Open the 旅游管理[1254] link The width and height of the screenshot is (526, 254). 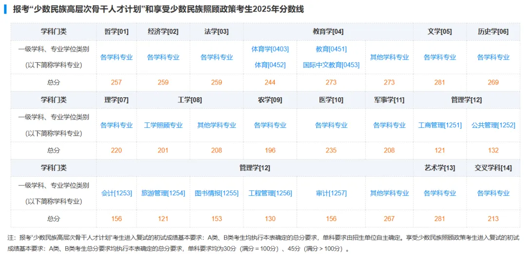click(163, 193)
